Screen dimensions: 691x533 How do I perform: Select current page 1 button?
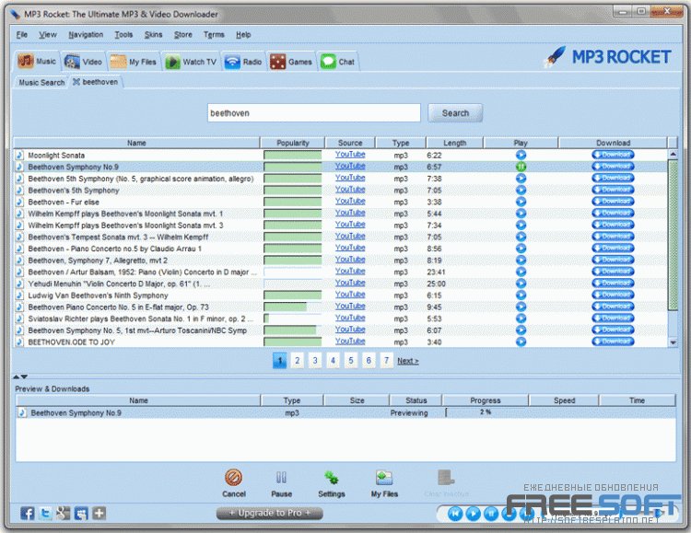pyautogui.click(x=280, y=361)
